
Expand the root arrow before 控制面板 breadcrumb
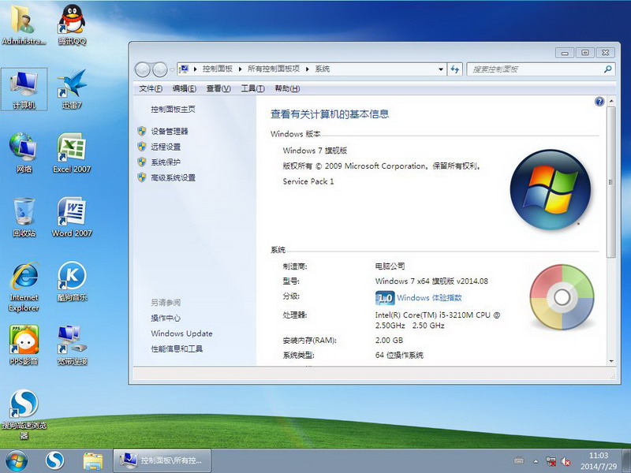195,69
